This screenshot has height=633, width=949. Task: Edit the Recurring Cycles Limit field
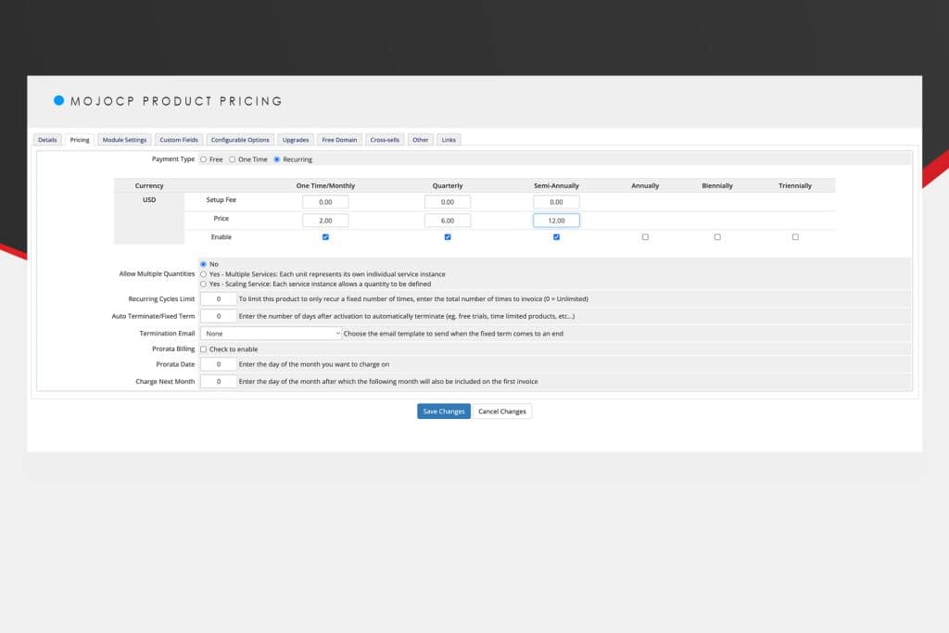(x=219, y=299)
